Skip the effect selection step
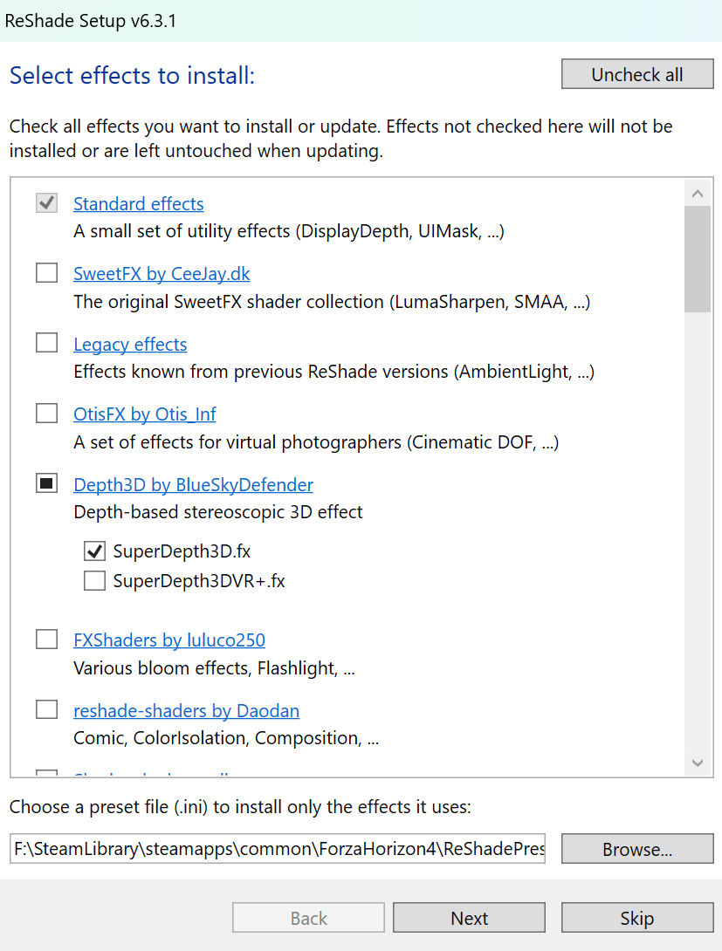 (637, 918)
